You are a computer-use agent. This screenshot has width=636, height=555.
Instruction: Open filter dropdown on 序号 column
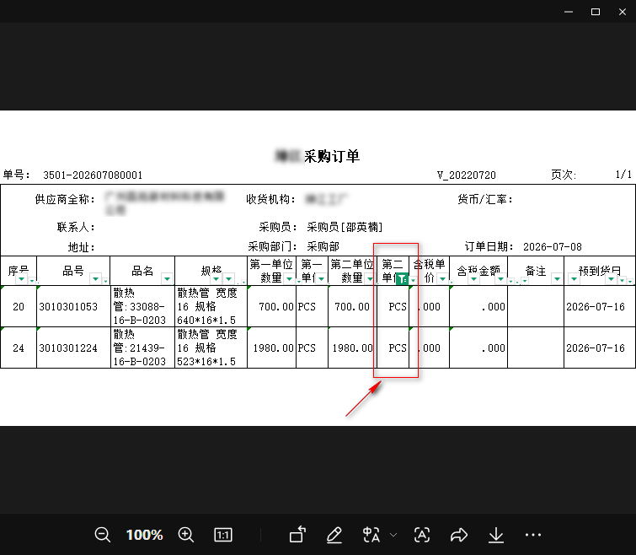(22, 279)
